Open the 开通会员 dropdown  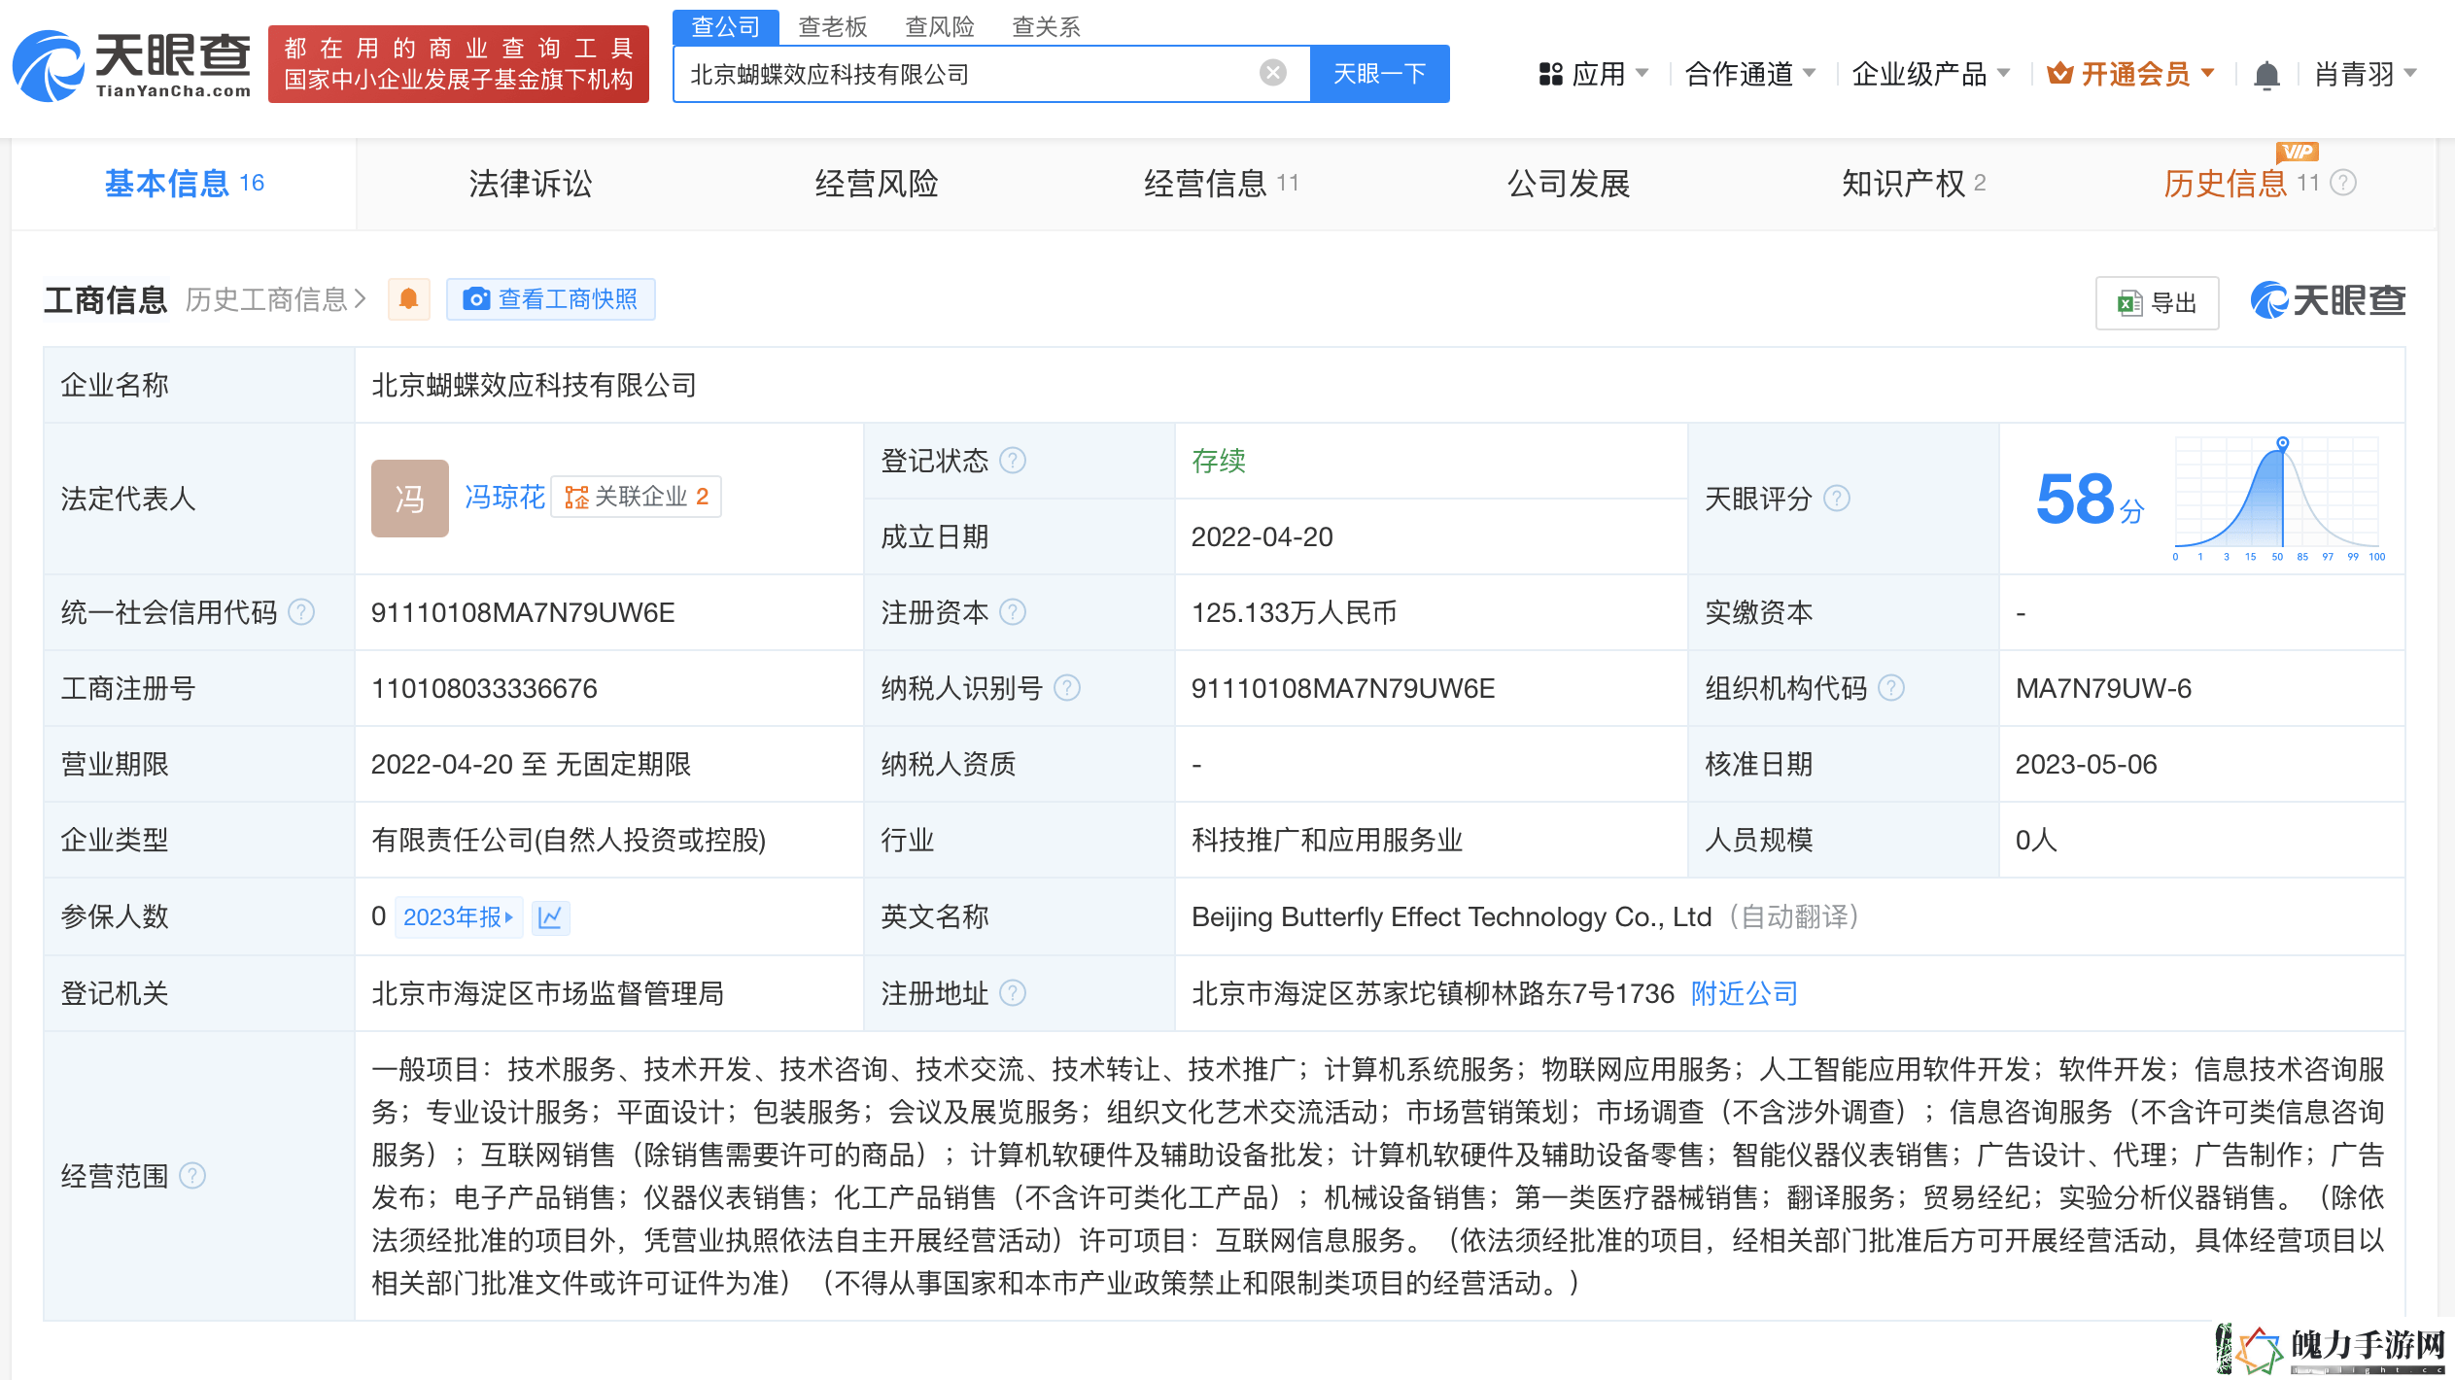click(x=2130, y=74)
